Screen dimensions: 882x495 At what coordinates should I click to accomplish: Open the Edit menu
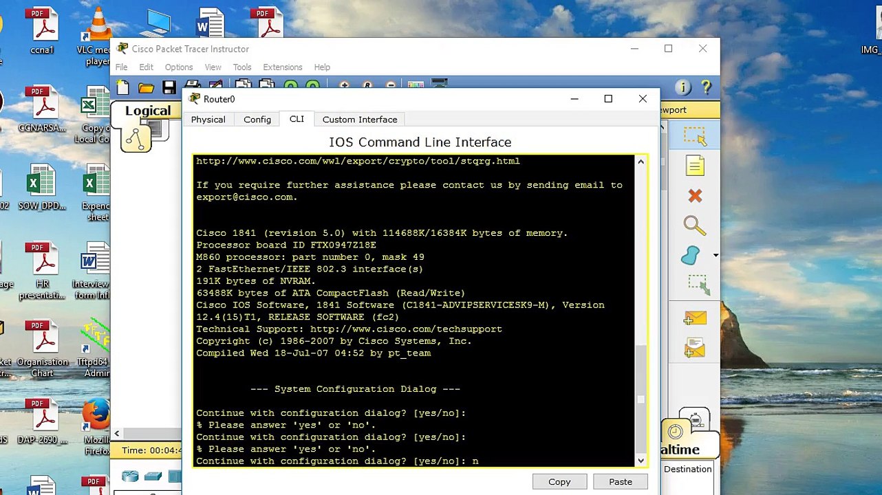146,67
